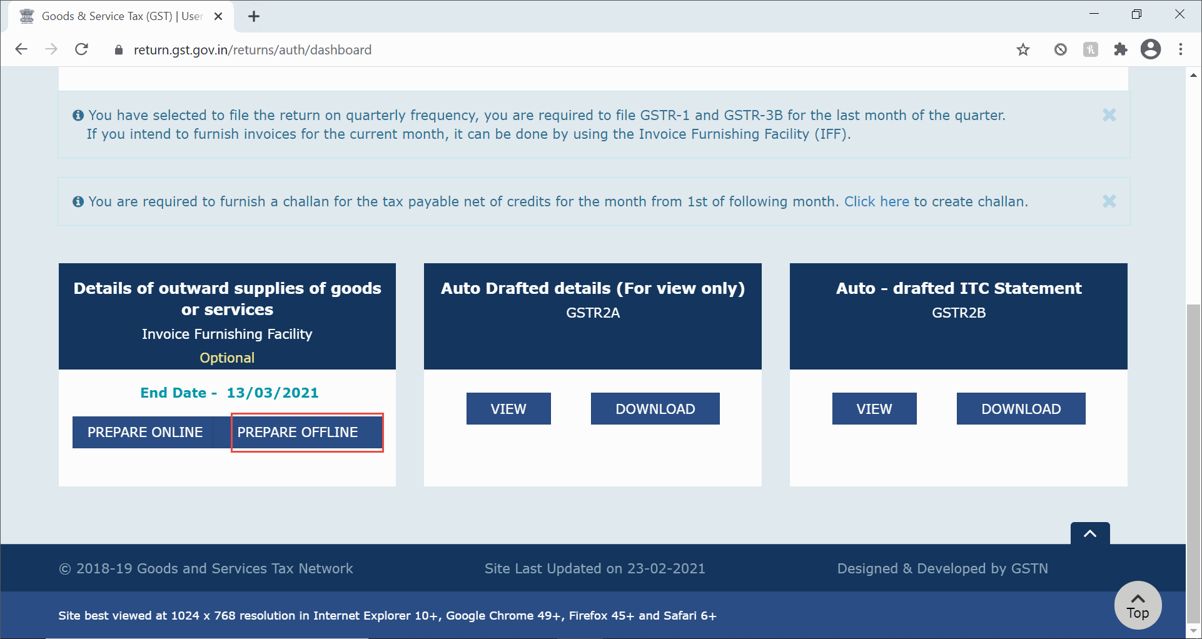Click the 'Auto - drafted ITC Statement' heading
Screen dimensions: 1202x639
click(x=959, y=288)
